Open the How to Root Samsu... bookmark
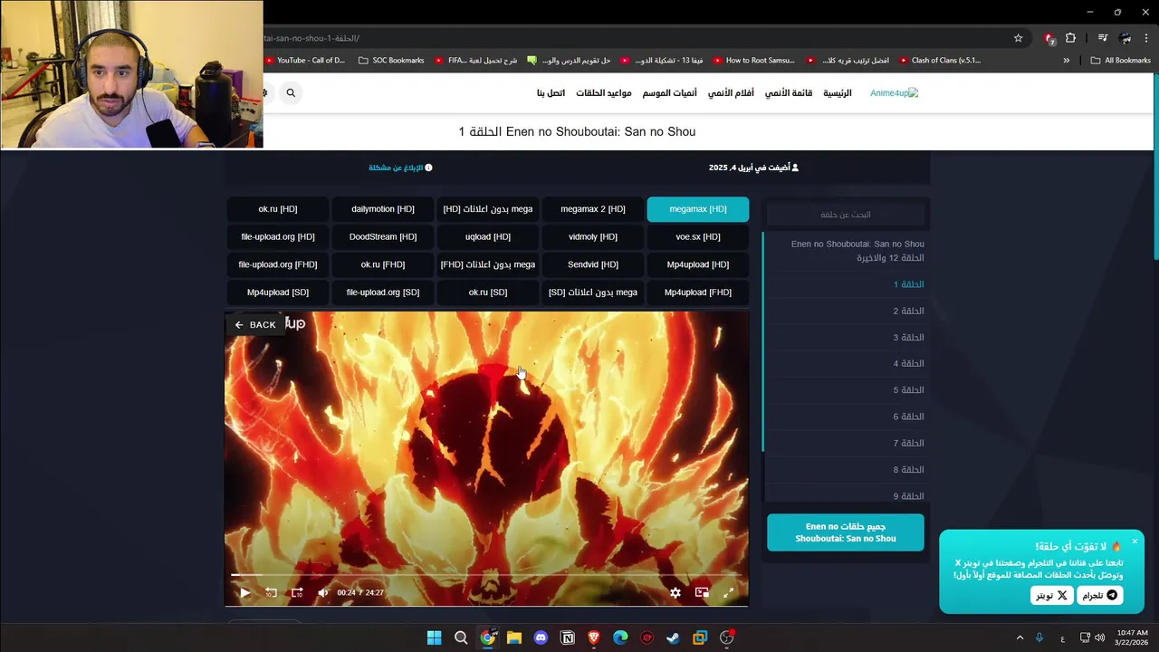Viewport: 1159px width, 652px height. [x=753, y=61]
